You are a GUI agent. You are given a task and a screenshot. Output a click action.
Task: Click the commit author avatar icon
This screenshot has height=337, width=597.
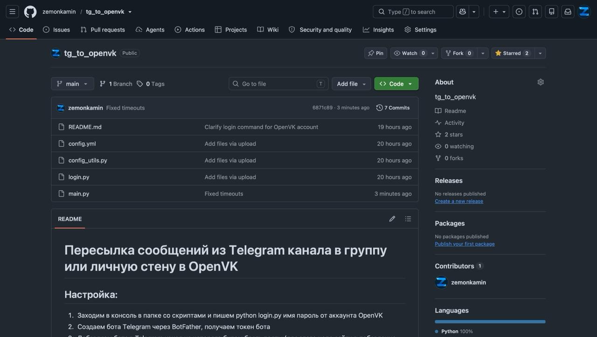pos(61,108)
